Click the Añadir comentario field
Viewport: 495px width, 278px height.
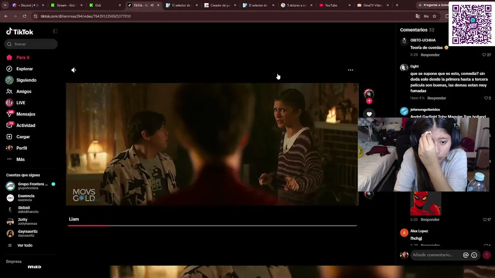pyautogui.click(x=433, y=255)
